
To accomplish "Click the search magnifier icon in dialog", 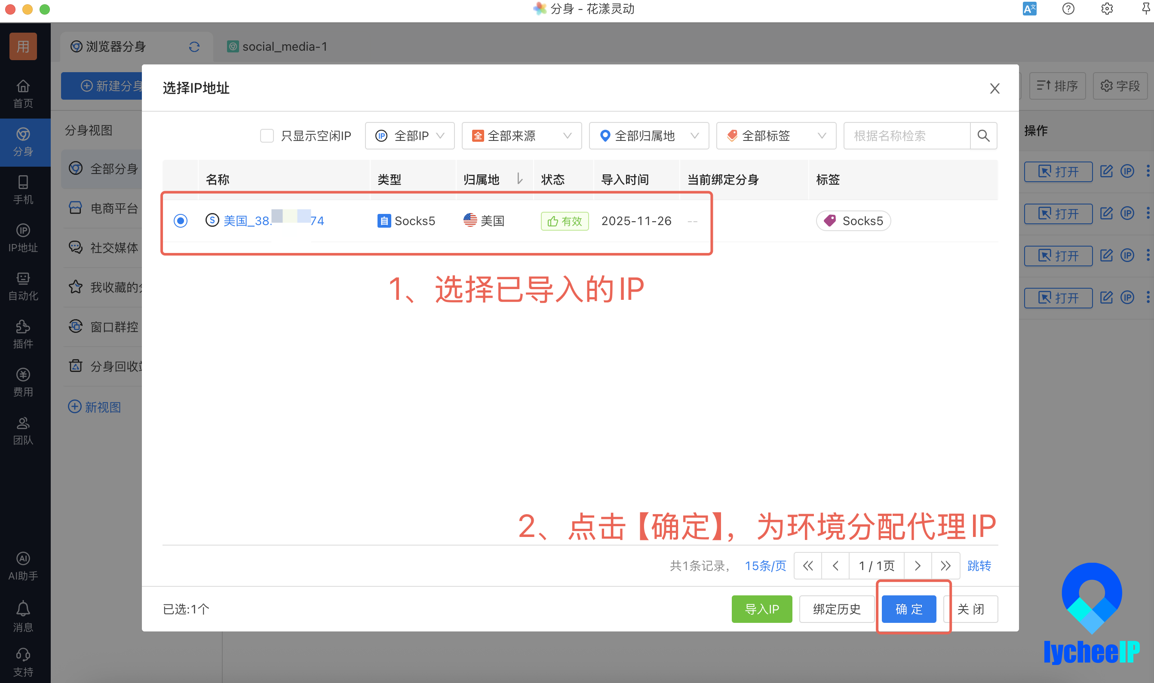I will [984, 136].
